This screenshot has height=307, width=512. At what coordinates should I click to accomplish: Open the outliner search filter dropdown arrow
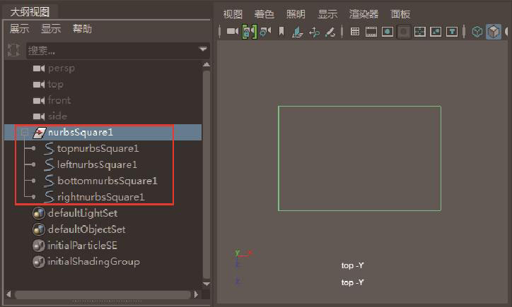(203, 50)
